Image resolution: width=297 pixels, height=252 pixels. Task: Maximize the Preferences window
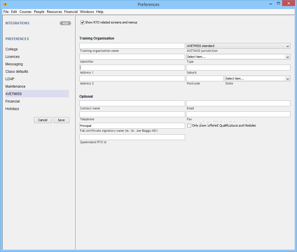[278, 3]
